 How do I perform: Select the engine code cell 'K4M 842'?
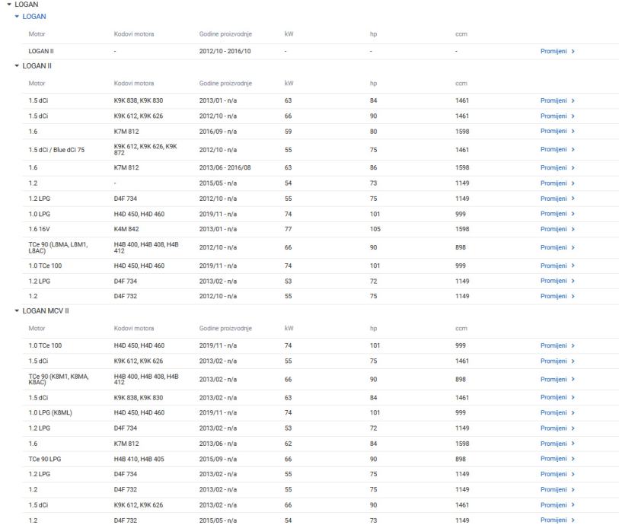coord(126,229)
